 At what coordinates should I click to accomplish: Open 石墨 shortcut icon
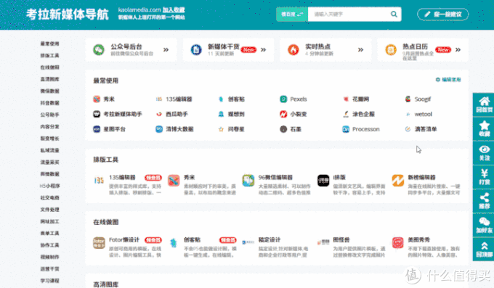coord(283,129)
